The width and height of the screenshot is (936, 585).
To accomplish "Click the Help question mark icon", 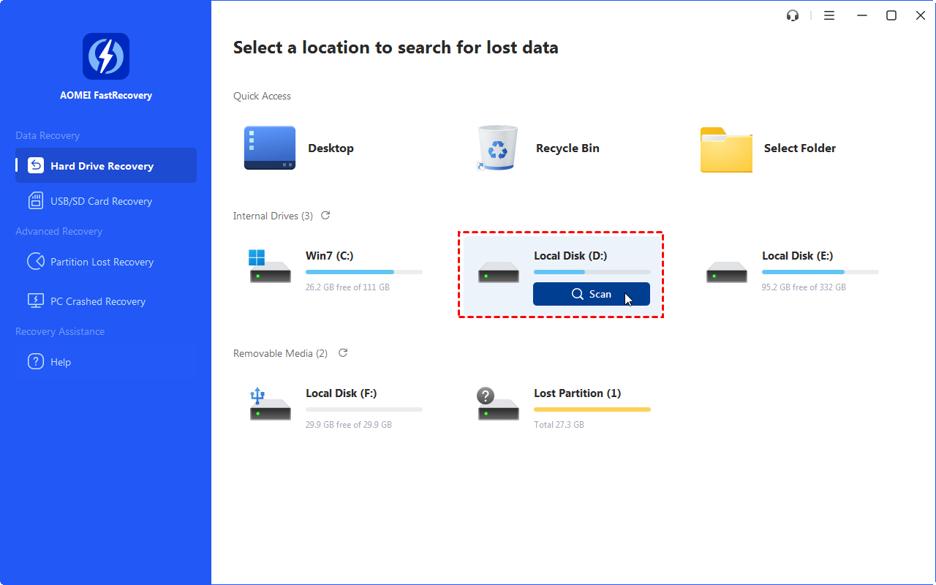I will (x=36, y=361).
